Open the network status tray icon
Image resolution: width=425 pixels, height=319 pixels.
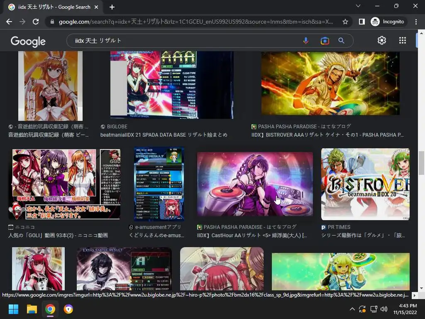click(374, 309)
